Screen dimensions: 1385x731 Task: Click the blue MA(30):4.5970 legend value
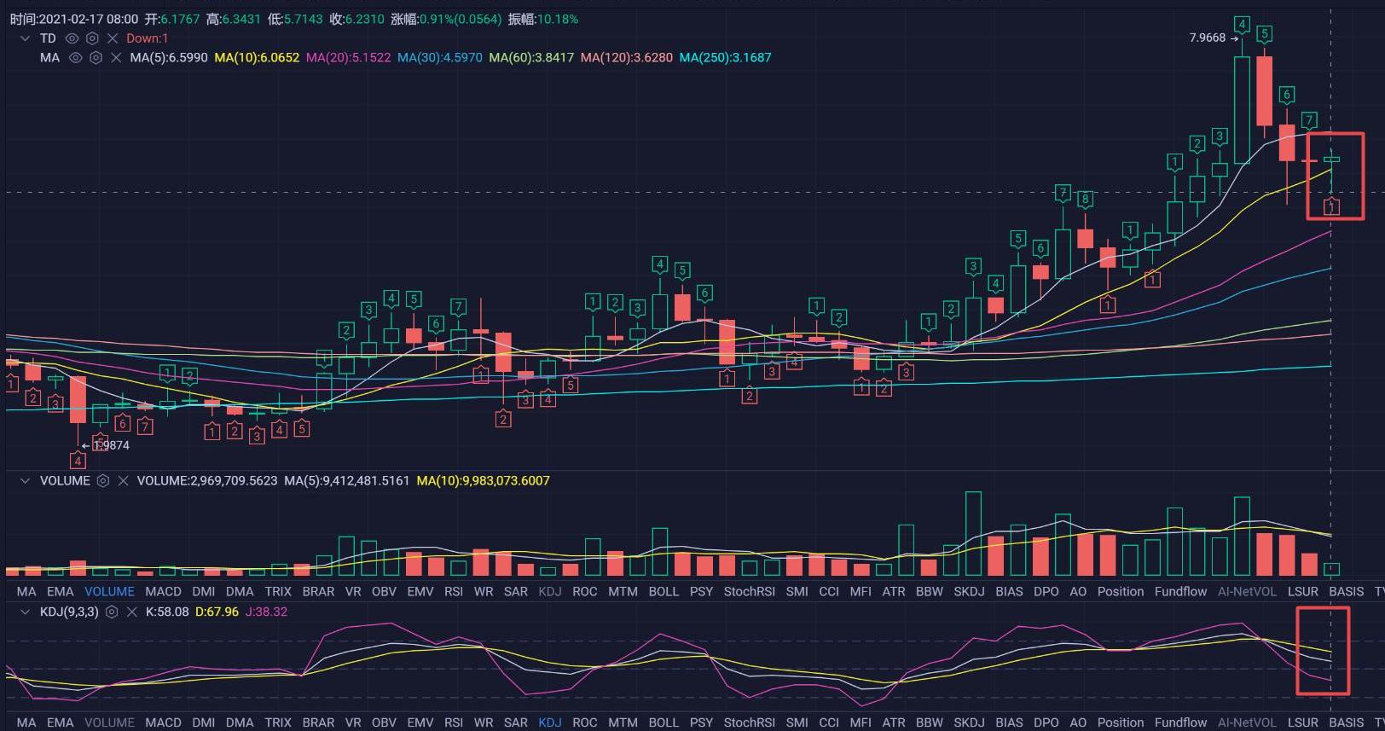(x=440, y=58)
